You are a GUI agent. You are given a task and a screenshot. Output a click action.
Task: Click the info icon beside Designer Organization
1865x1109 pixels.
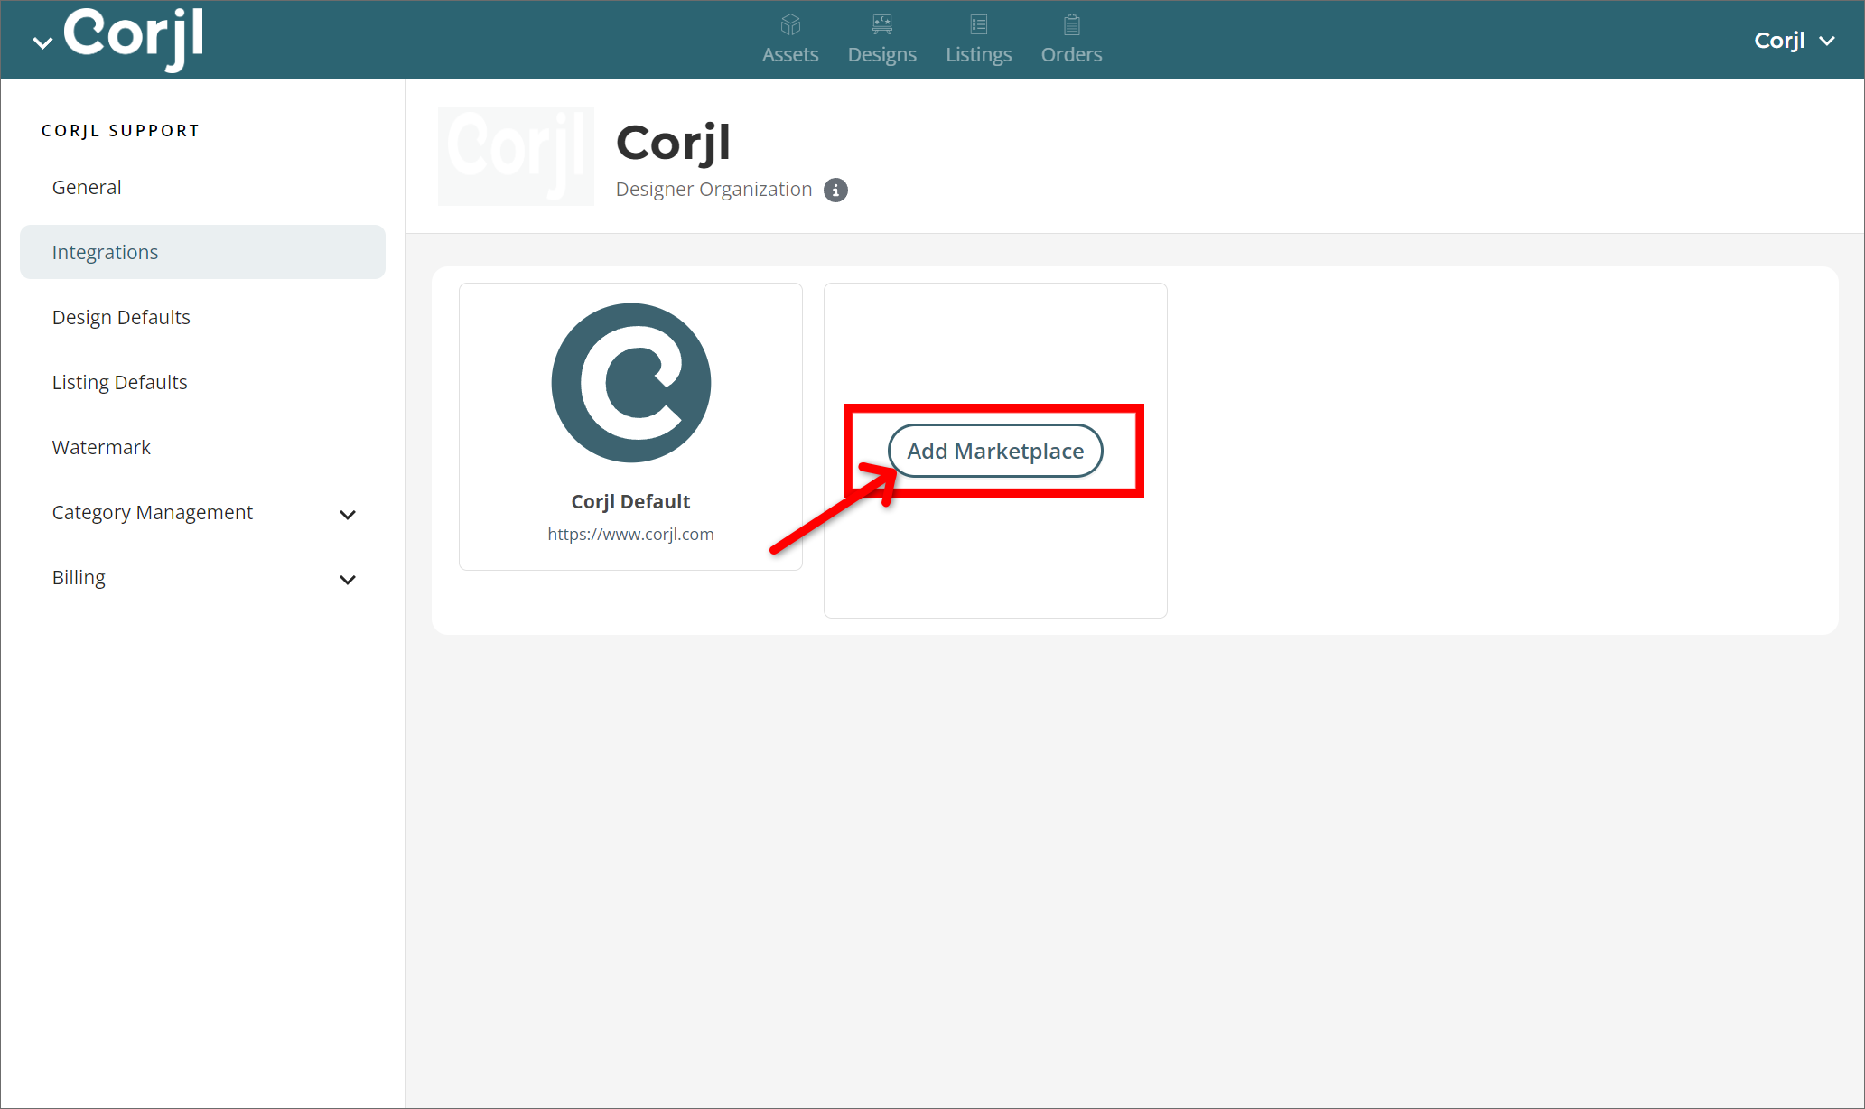click(835, 190)
